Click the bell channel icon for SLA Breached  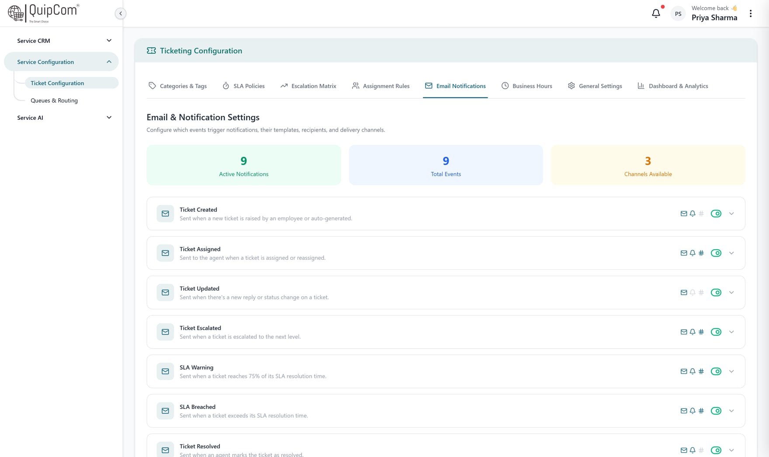(x=693, y=411)
